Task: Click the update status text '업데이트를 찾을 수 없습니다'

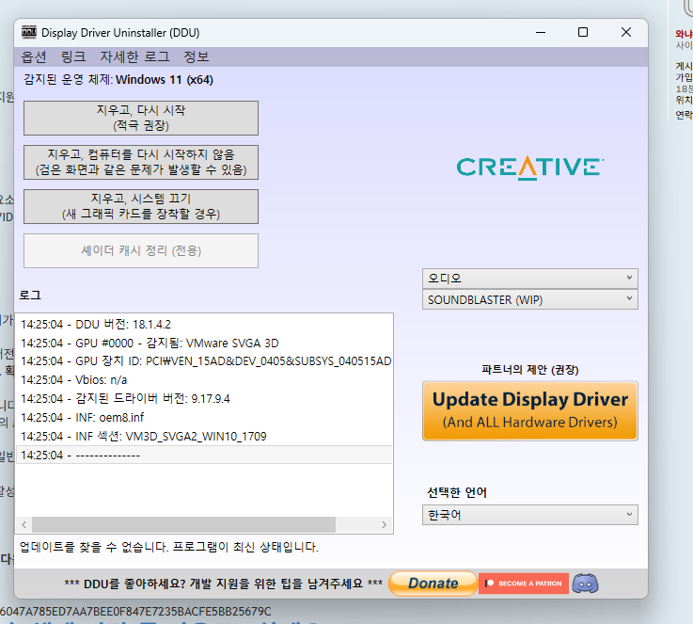Action: click(169, 547)
